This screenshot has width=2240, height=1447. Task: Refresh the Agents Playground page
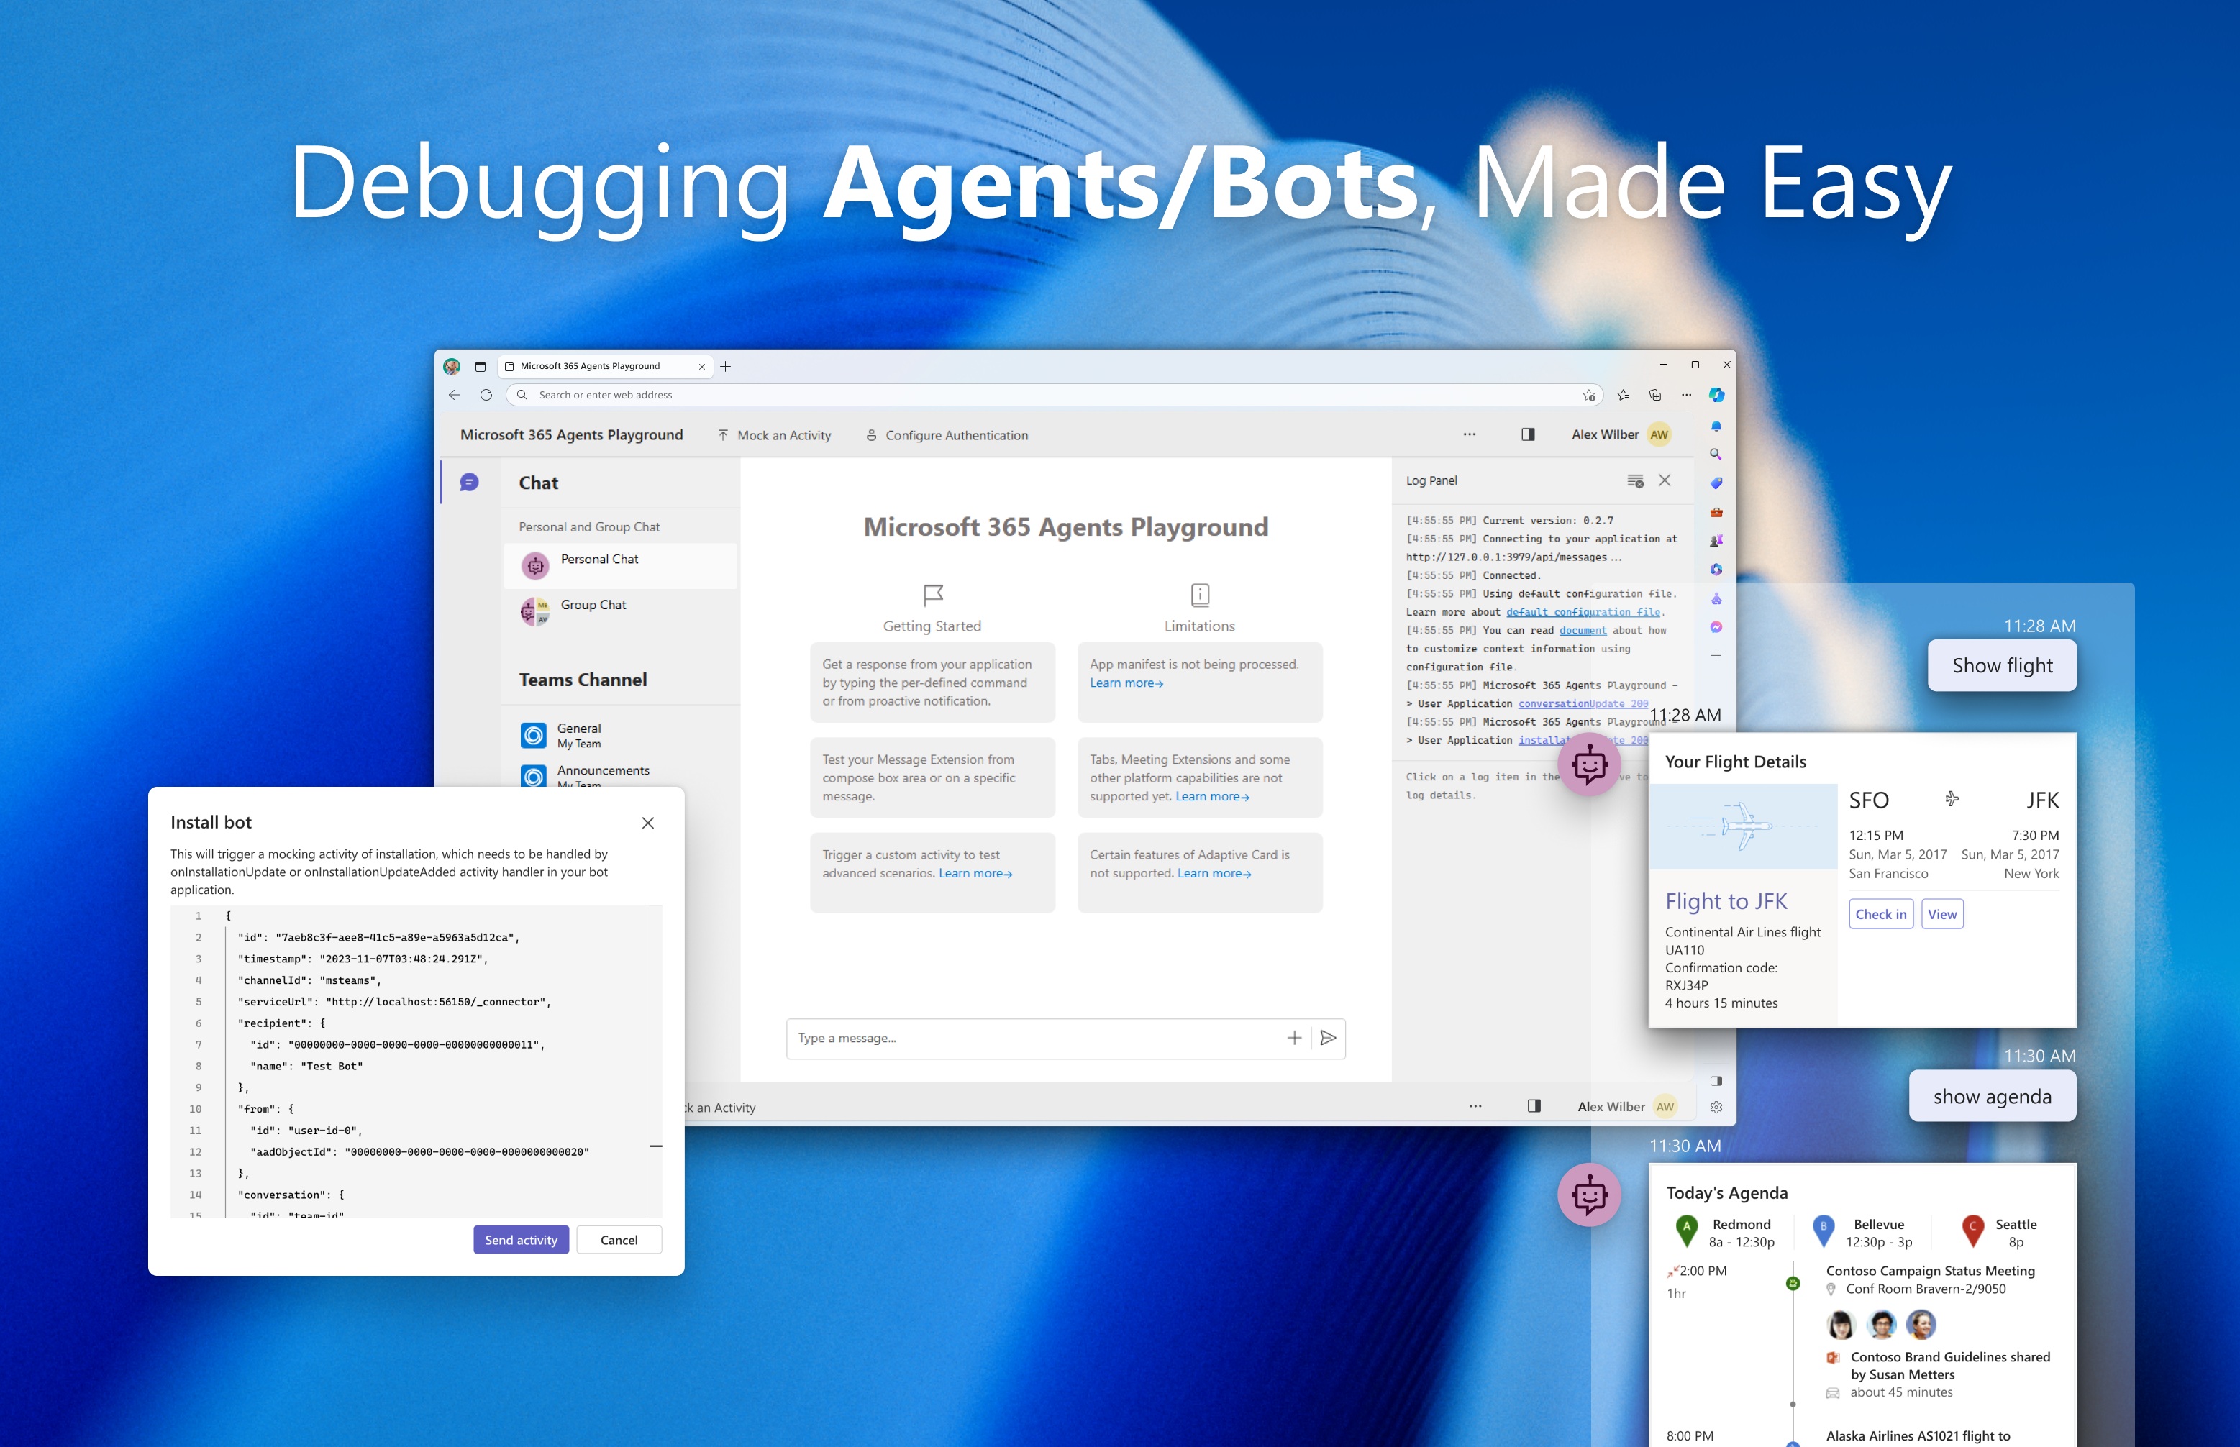(487, 395)
